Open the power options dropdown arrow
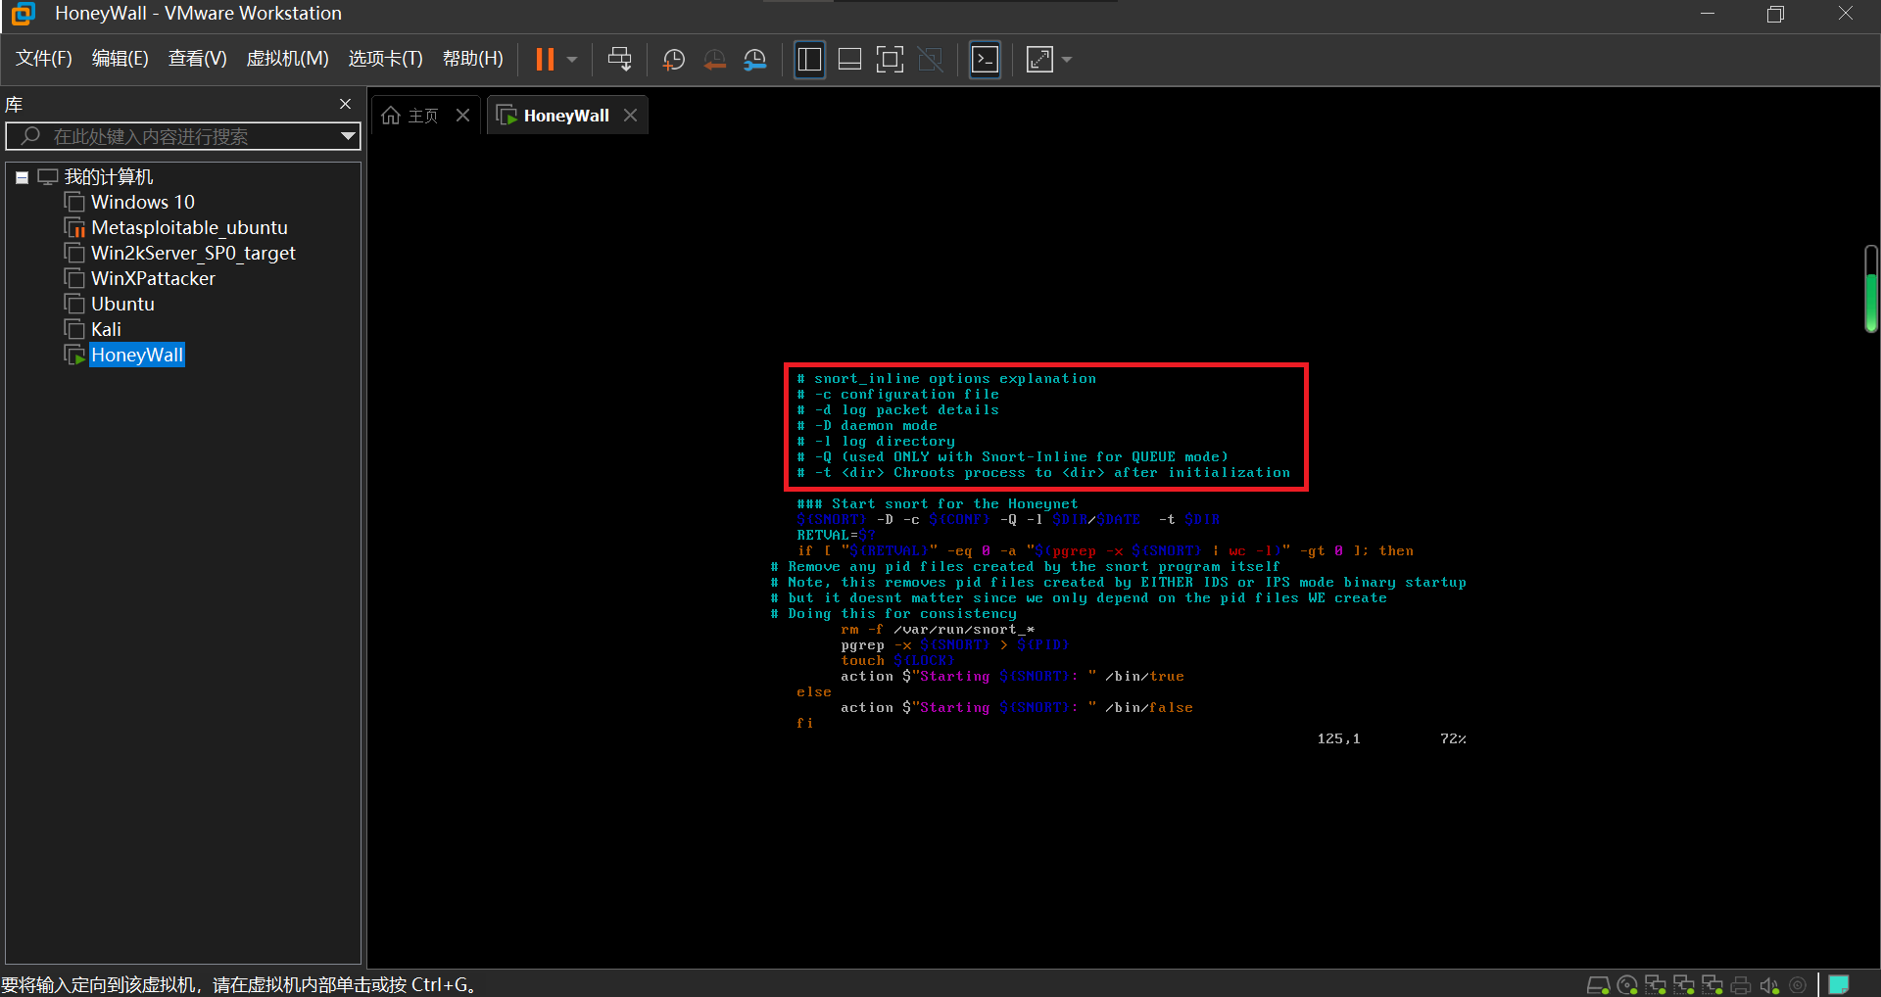Viewport: 1881px width, 997px height. pos(572,60)
